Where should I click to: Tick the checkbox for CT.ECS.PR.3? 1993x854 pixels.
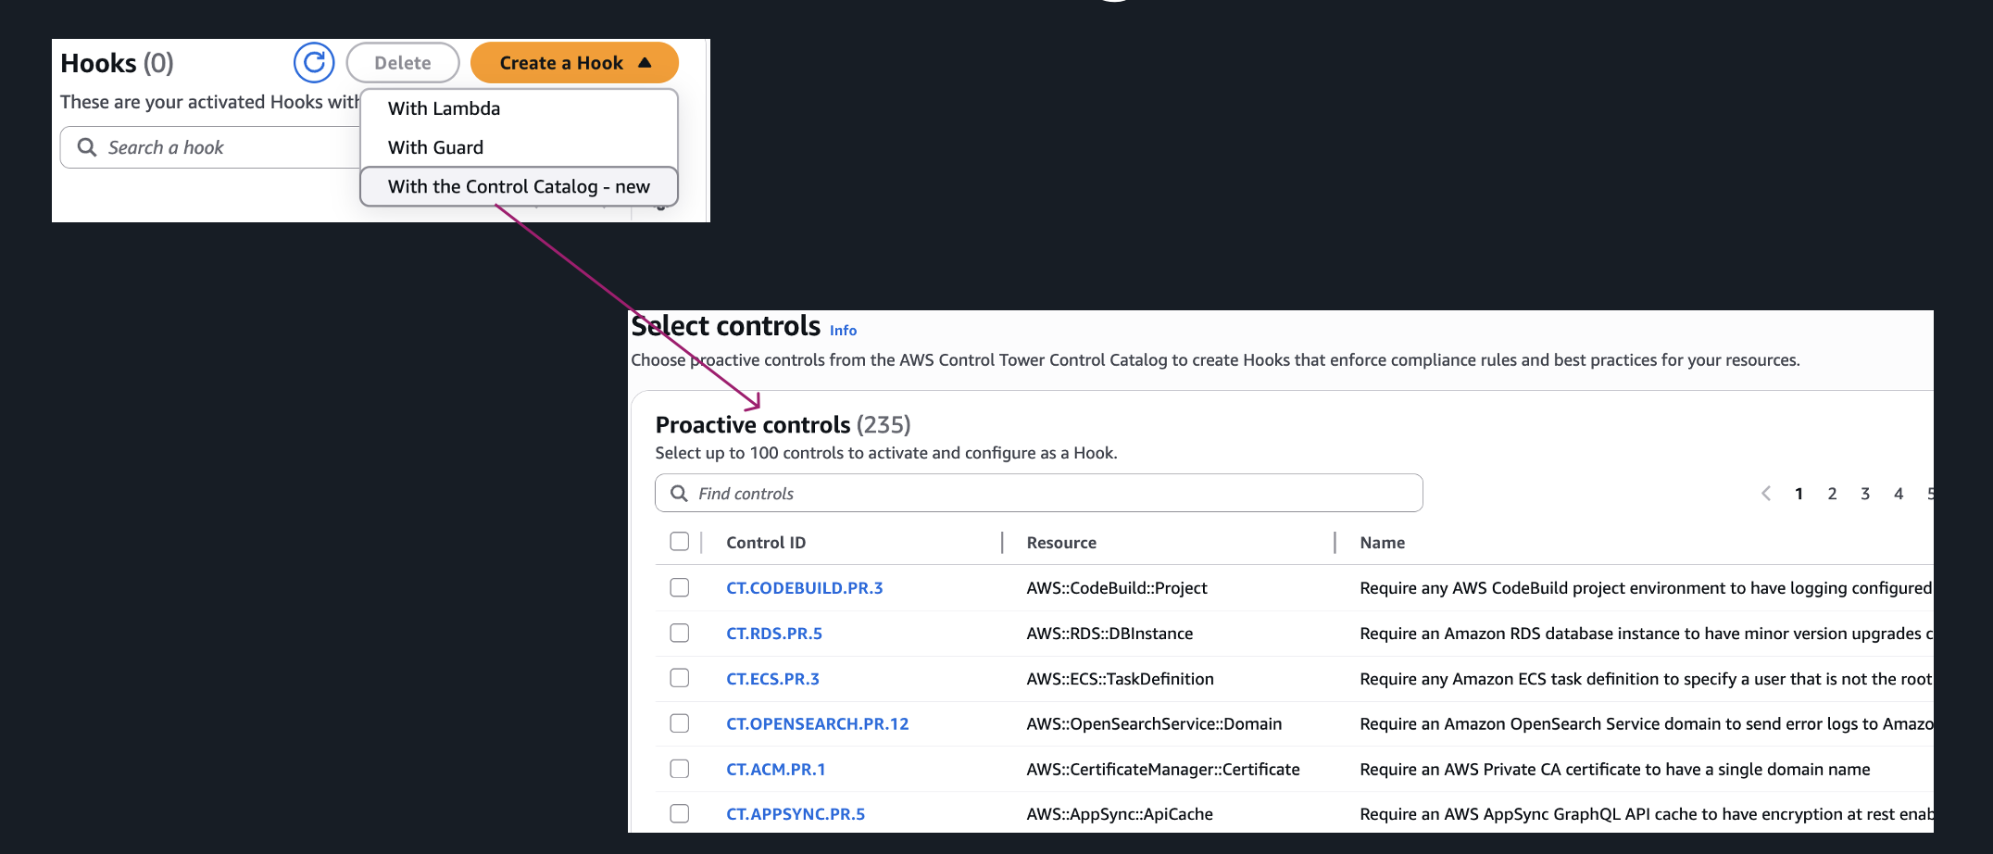[680, 679]
